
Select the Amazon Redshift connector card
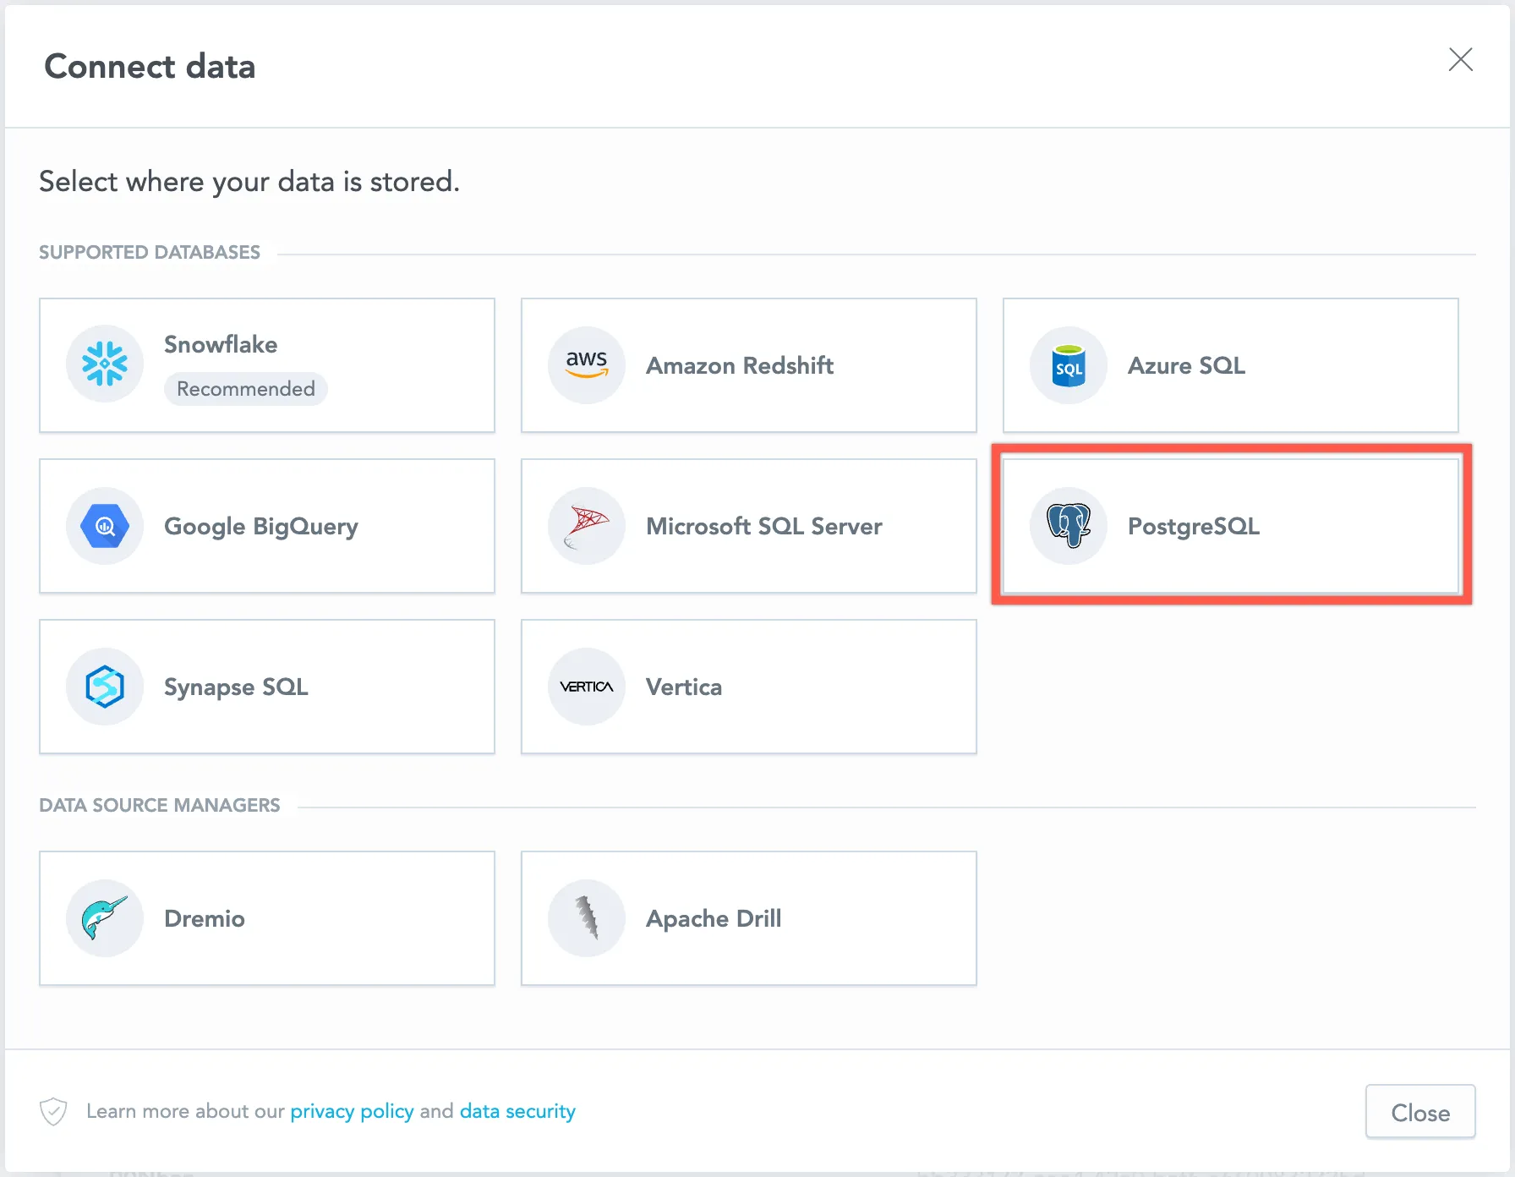pyautogui.click(x=748, y=365)
